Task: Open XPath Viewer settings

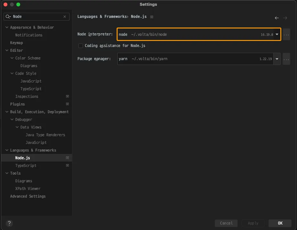Action: coord(28,189)
